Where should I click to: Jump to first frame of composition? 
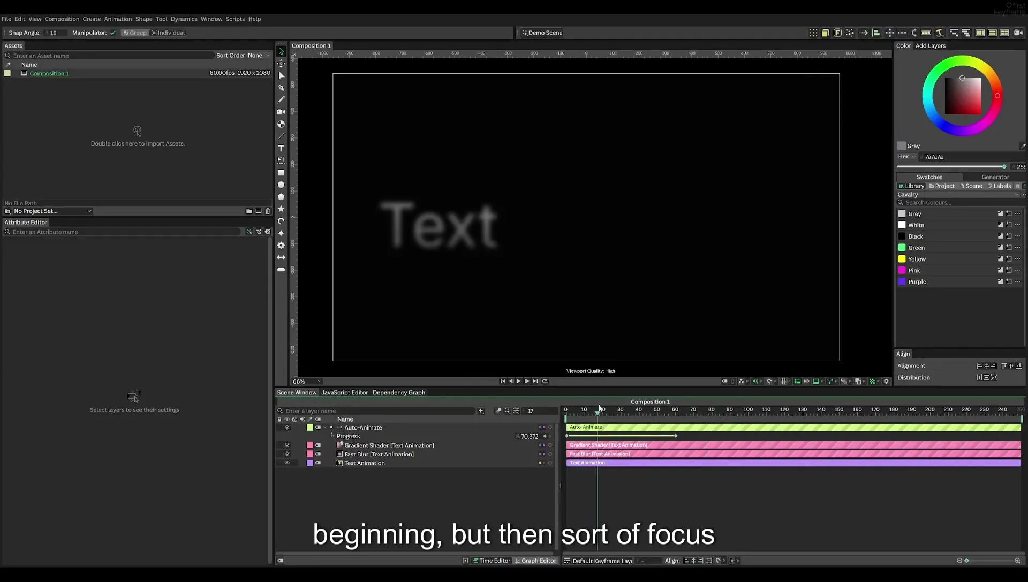pyautogui.click(x=503, y=381)
